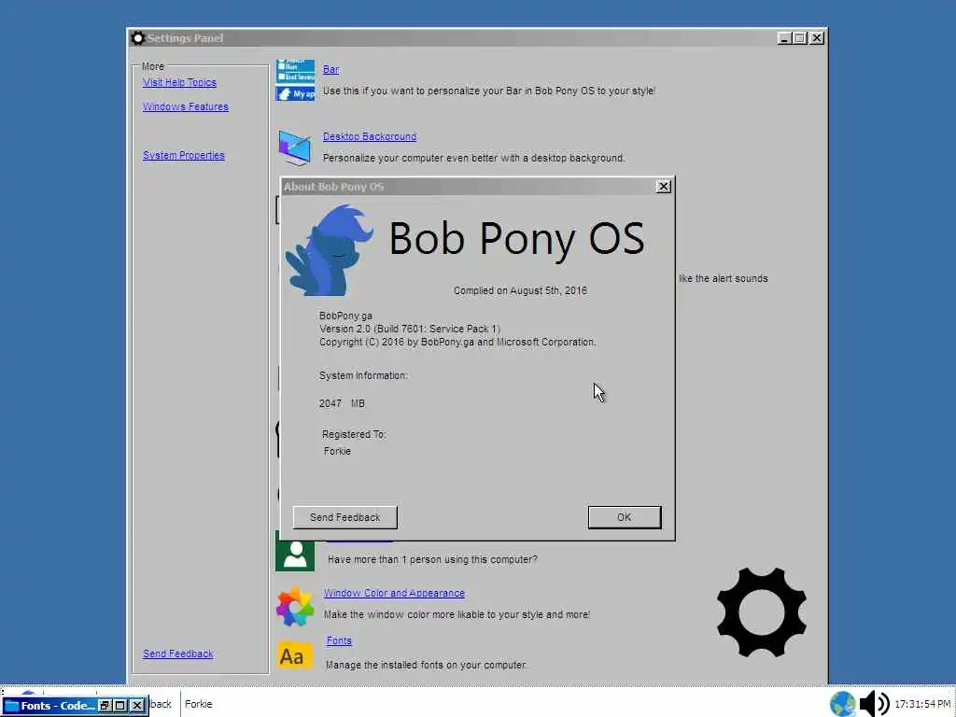The width and height of the screenshot is (956, 717).
Task: Click the Window Color and Appearance icon
Action: pyautogui.click(x=295, y=607)
